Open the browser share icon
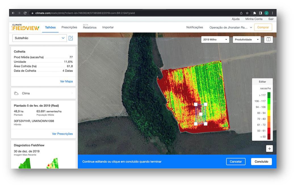Screen dimensions: 295x187 (x=241, y=13)
